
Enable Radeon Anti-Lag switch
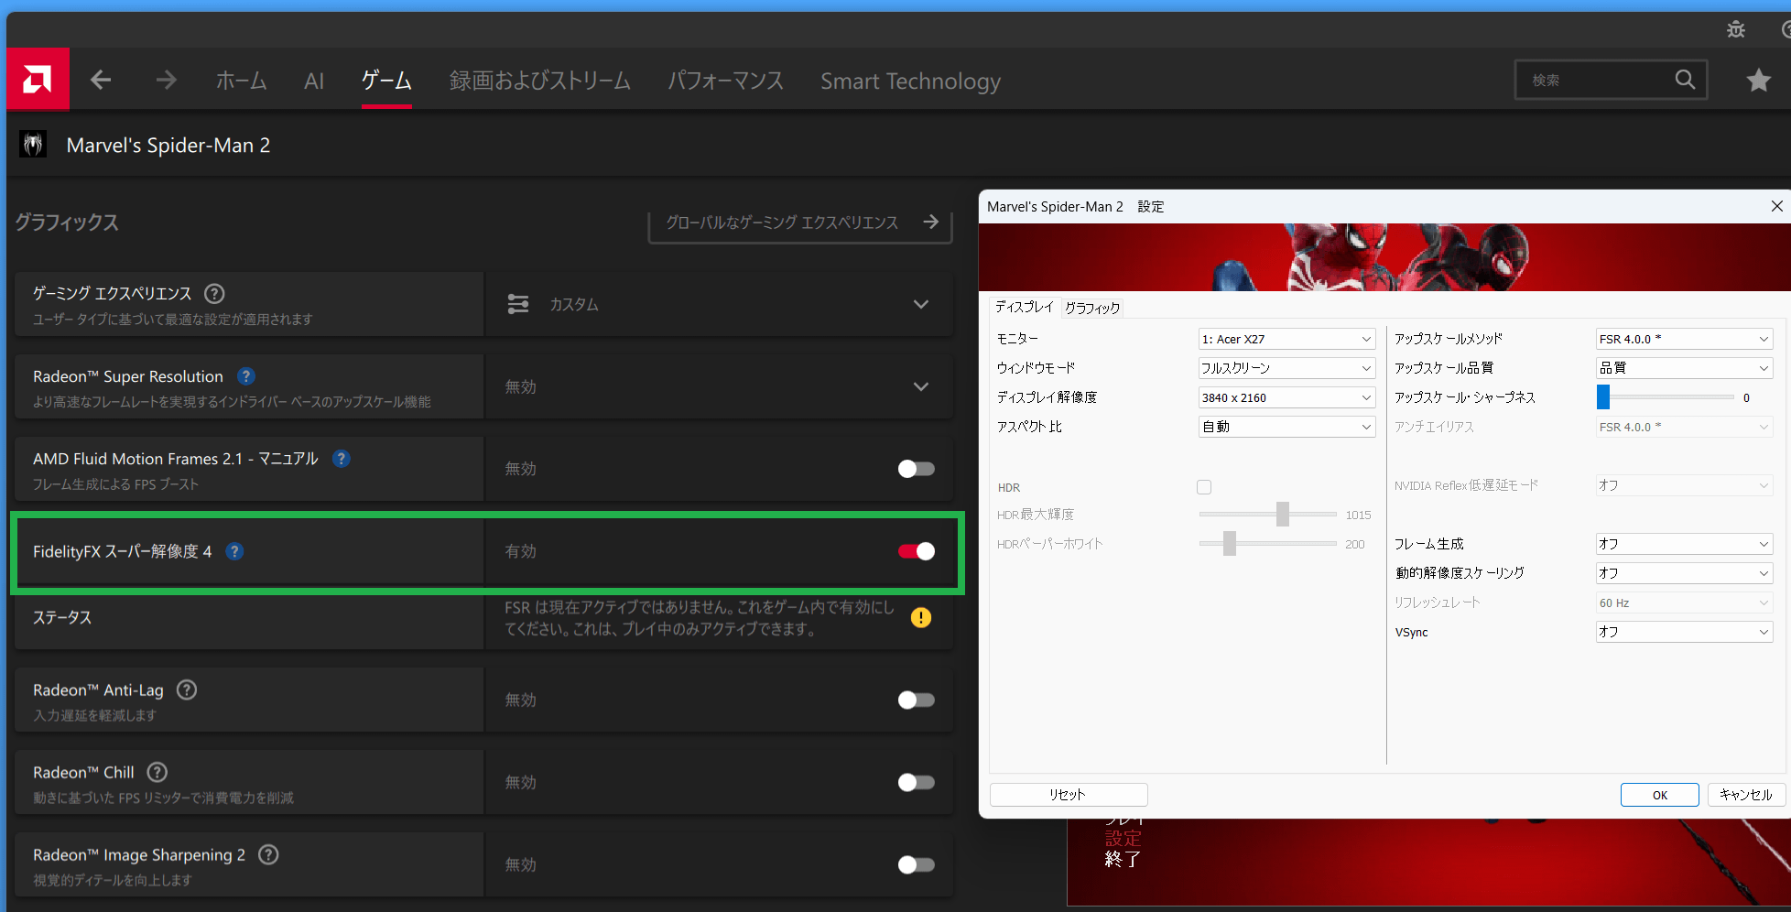point(916,700)
